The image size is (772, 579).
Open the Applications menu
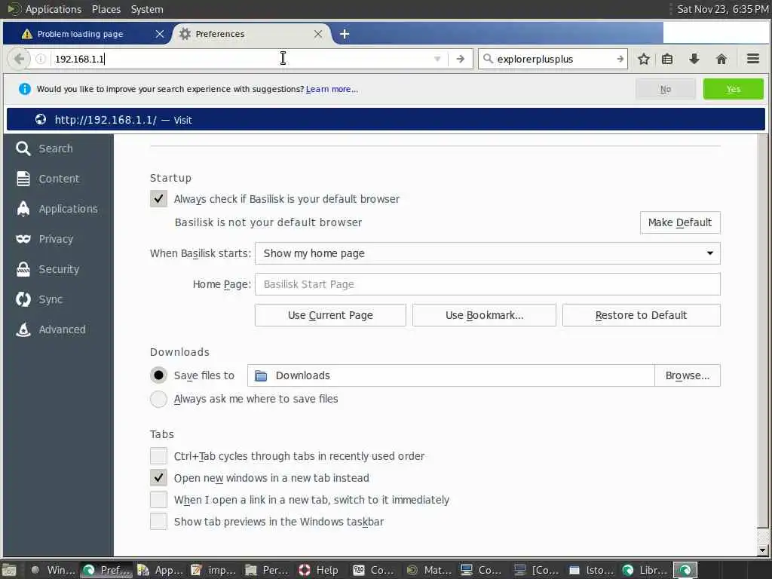click(x=54, y=9)
